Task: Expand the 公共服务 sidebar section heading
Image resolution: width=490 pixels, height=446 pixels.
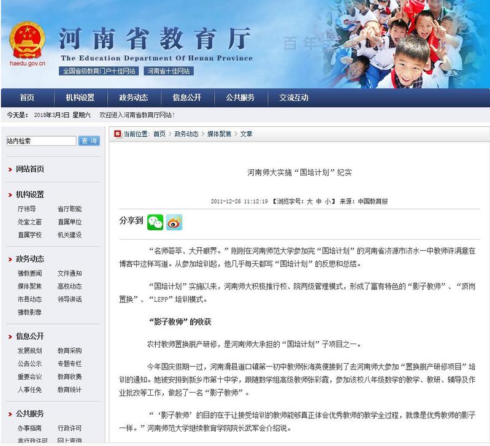Action: coord(29,413)
